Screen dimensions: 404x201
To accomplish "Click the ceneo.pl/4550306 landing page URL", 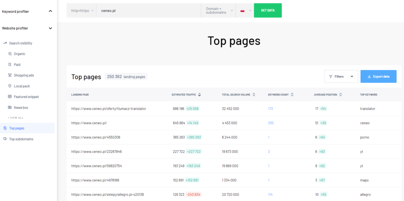I will 95,138.
